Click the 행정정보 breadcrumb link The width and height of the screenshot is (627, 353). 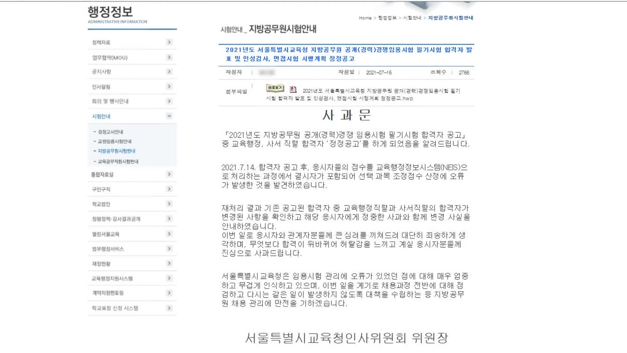point(387,18)
